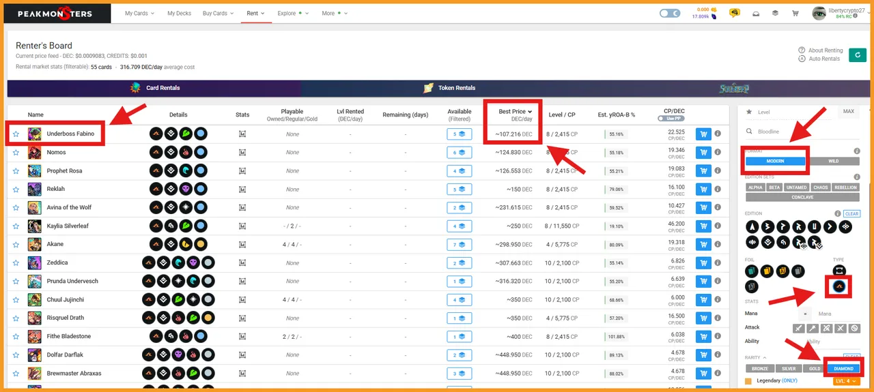874x392 pixels.
Task: Select the regular foil filter
Action: (x=752, y=271)
